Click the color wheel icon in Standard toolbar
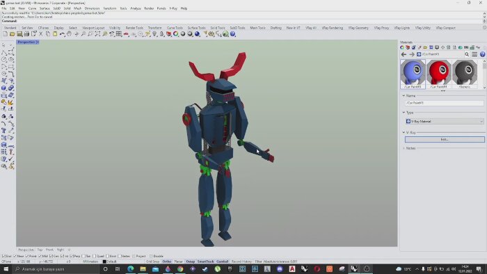The image size is (487, 274). point(176,34)
